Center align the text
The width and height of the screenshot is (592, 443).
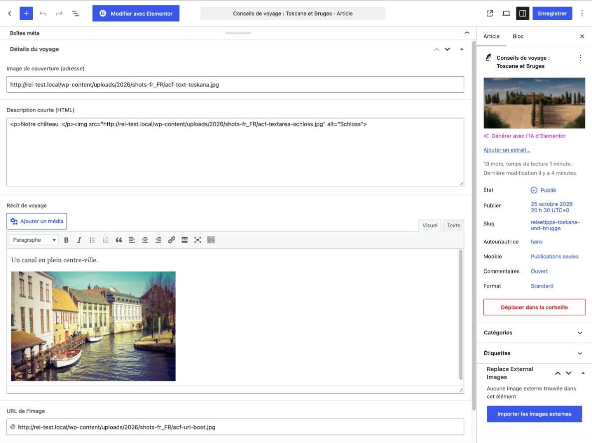(145, 240)
